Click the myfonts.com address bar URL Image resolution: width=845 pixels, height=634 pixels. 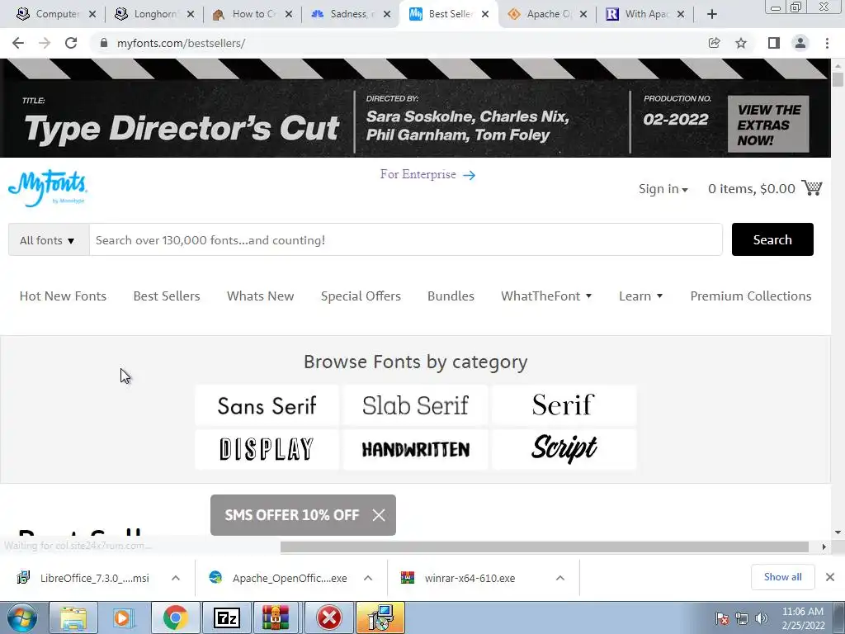(x=181, y=43)
